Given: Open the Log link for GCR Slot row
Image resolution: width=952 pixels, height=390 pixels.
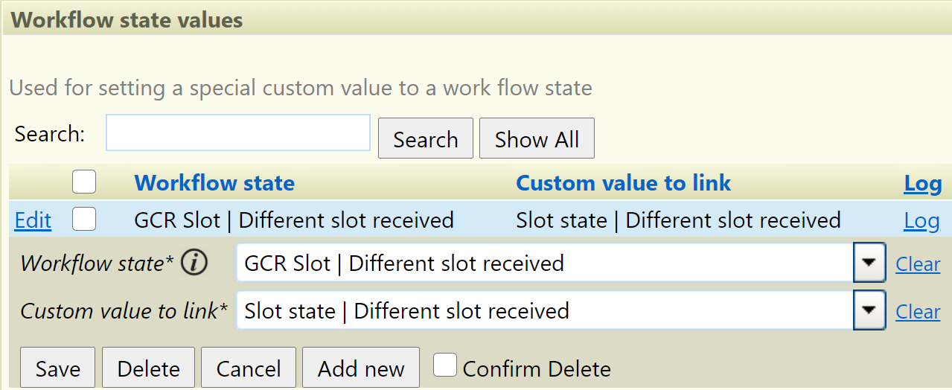Looking at the screenshot, I should click(921, 221).
